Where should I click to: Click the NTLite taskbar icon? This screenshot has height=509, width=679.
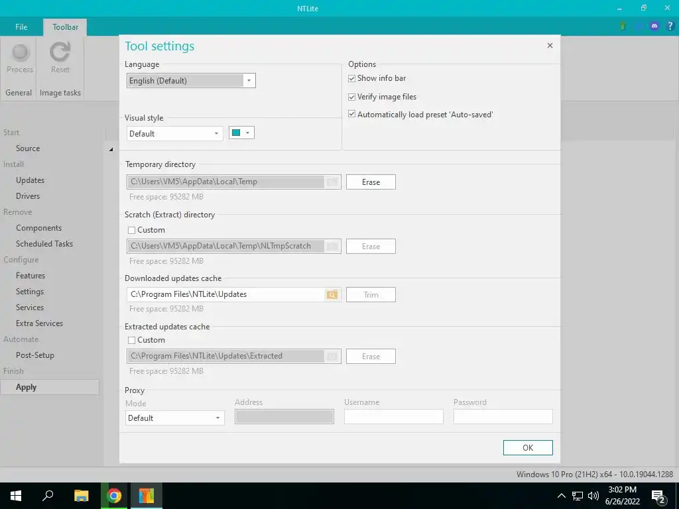147,496
